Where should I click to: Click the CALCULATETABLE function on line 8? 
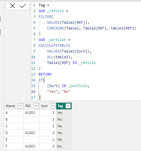pos(53,45)
